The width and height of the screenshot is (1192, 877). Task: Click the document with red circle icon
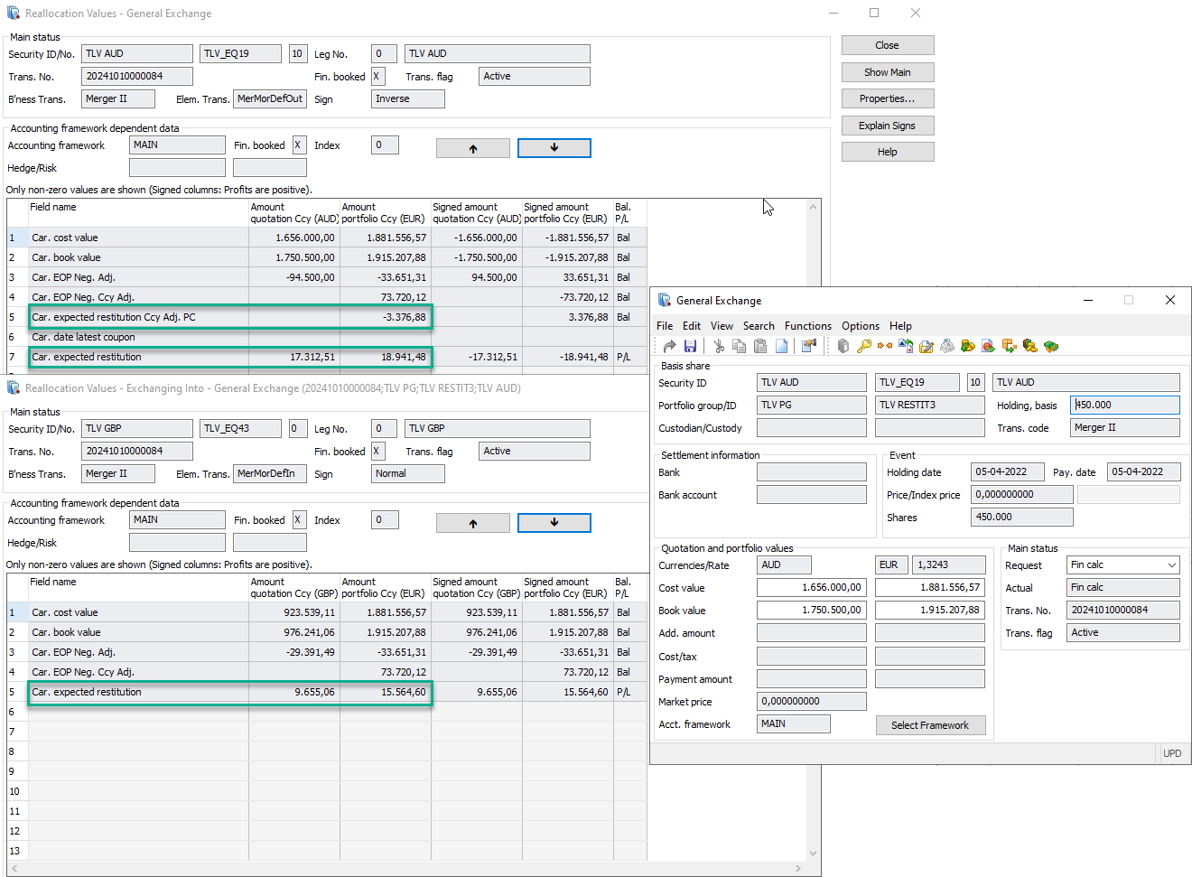click(988, 346)
